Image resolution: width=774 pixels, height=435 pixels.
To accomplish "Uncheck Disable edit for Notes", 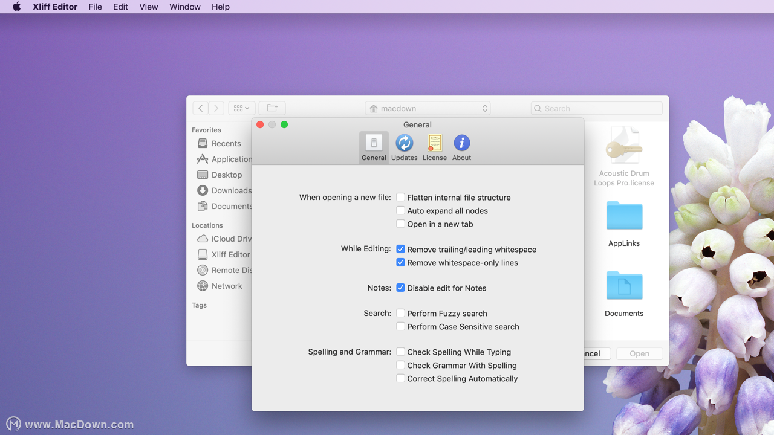I will [x=400, y=288].
